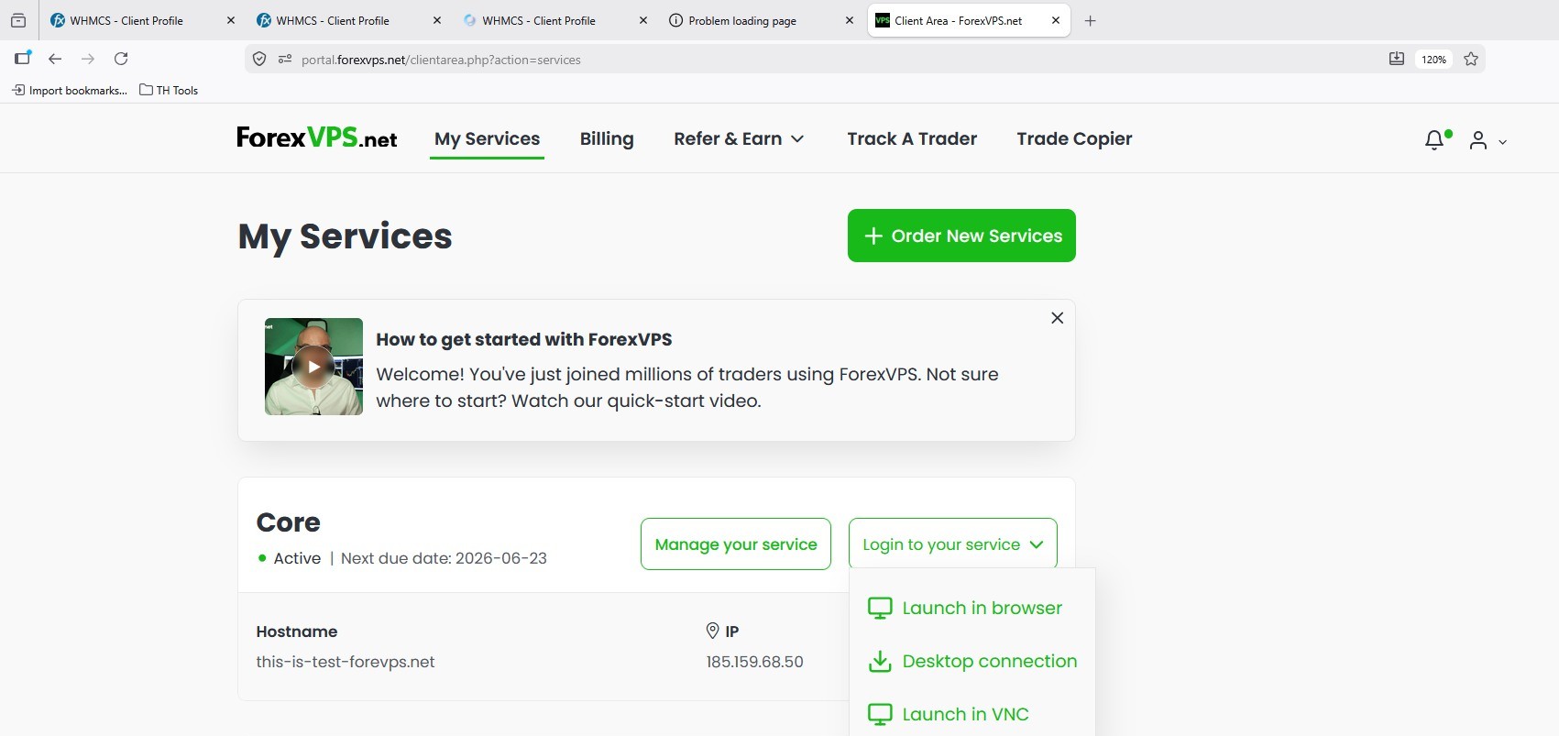Click the ForexVPS.net logo
The height and width of the screenshot is (736, 1559).
[317, 137]
